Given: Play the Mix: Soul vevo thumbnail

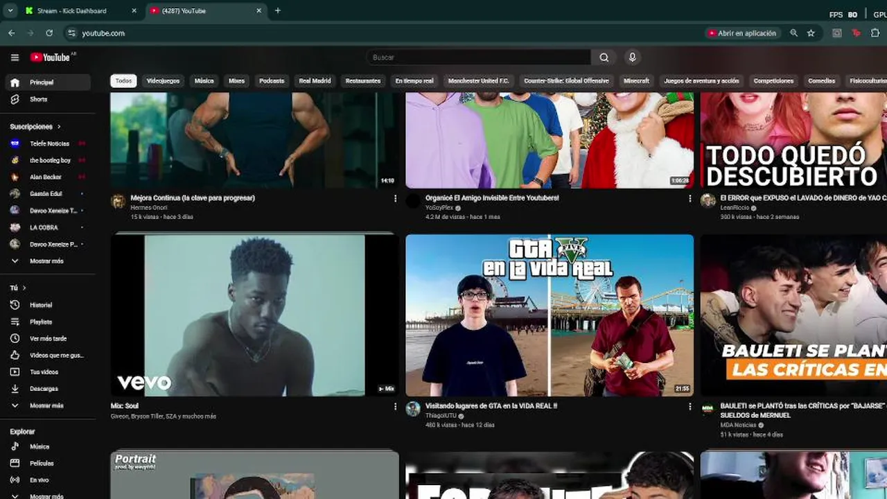Looking at the screenshot, I should [x=254, y=315].
